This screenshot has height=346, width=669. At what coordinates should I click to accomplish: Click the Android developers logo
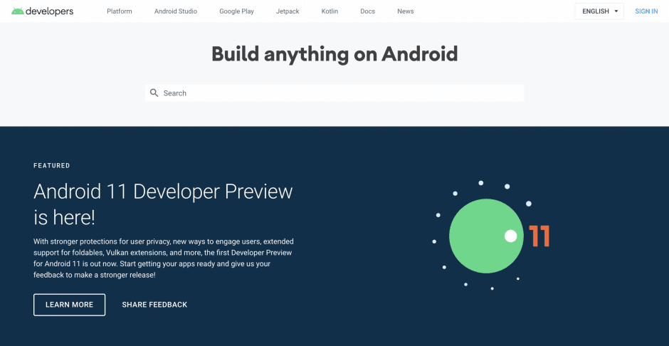pos(42,11)
